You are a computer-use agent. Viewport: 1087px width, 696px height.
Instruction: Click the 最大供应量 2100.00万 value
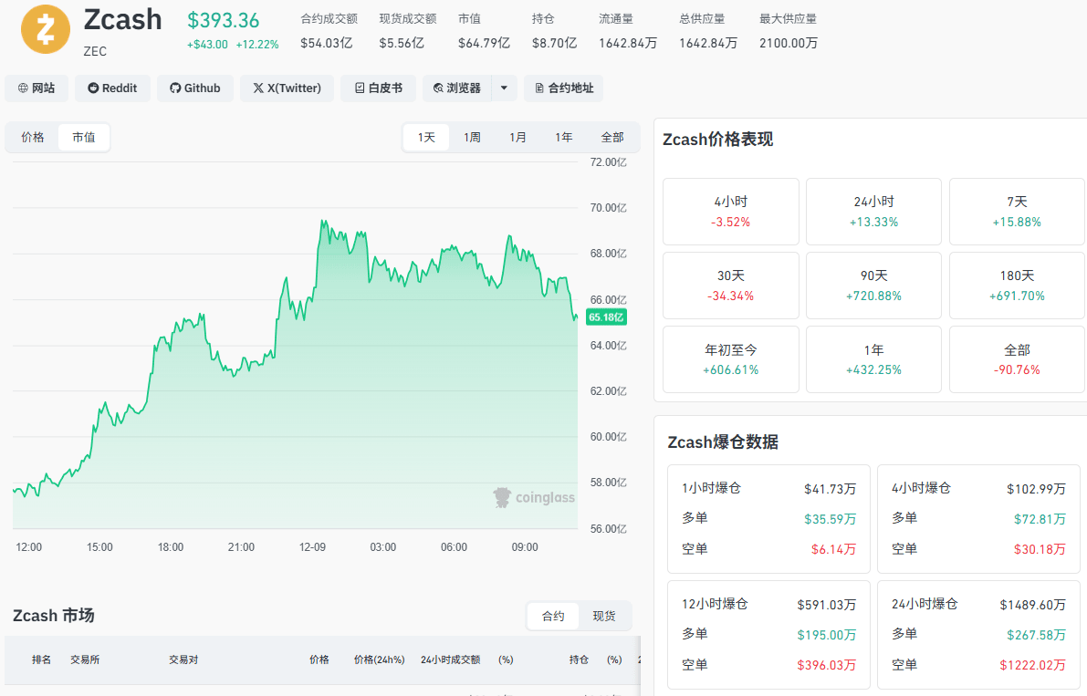pos(789,43)
